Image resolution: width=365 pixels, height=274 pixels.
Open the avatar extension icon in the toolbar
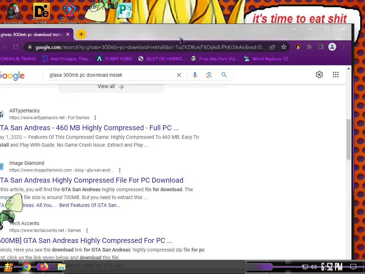[298, 47]
